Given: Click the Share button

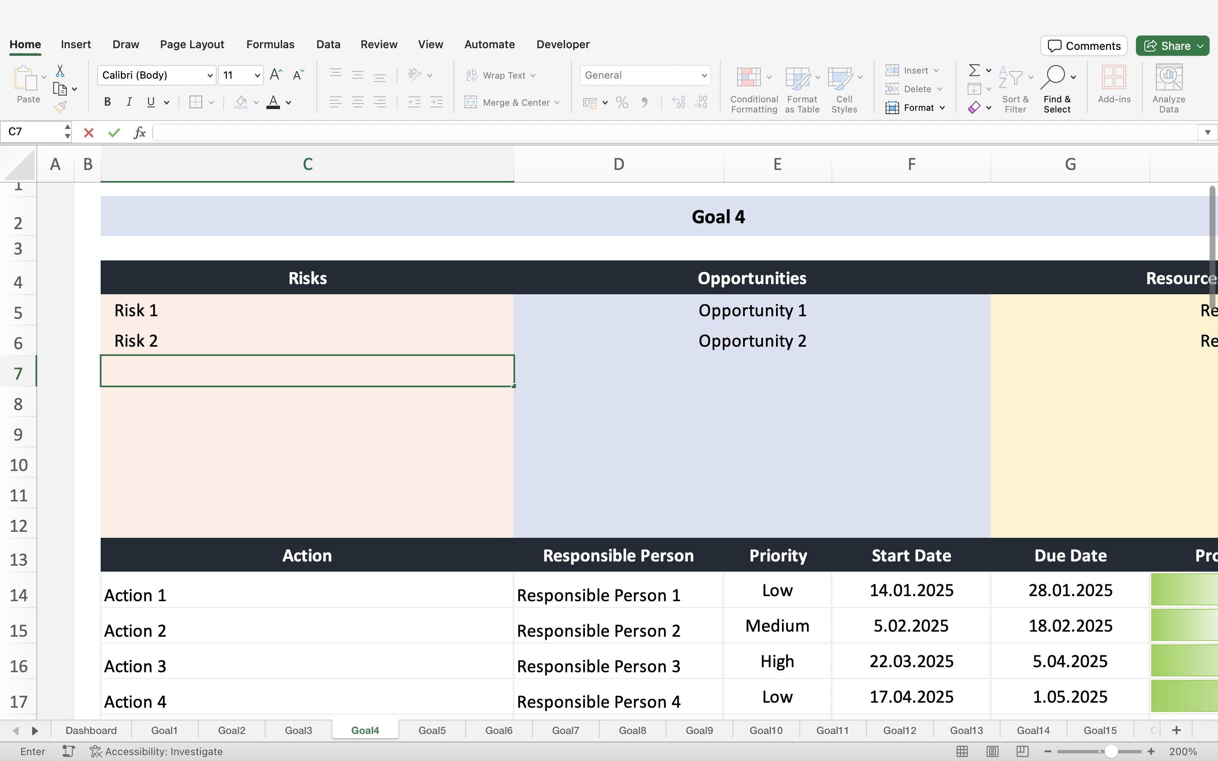Looking at the screenshot, I should coord(1172,45).
